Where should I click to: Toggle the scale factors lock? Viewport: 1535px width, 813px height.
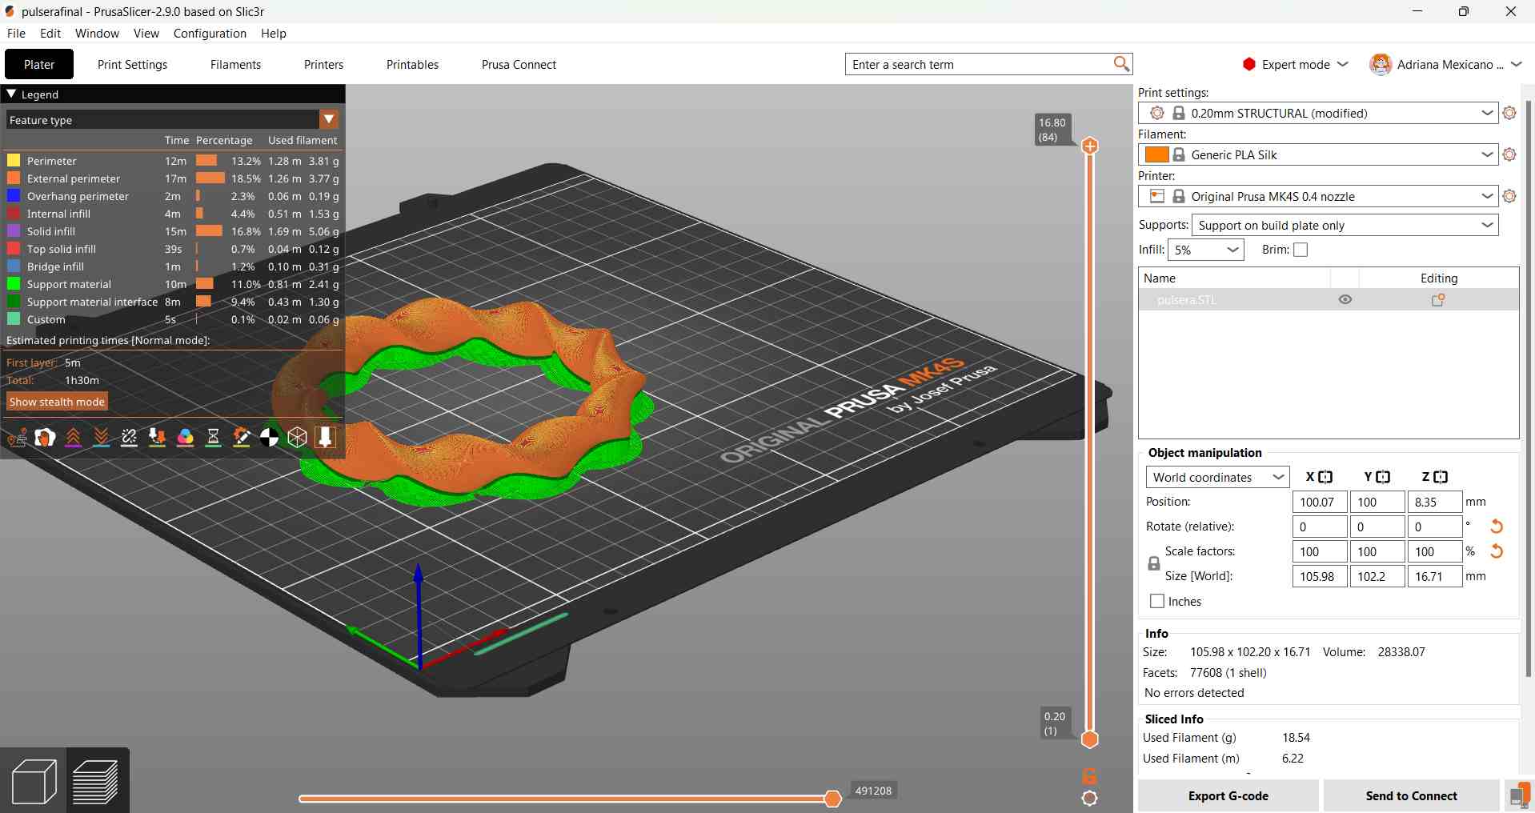coord(1154,563)
